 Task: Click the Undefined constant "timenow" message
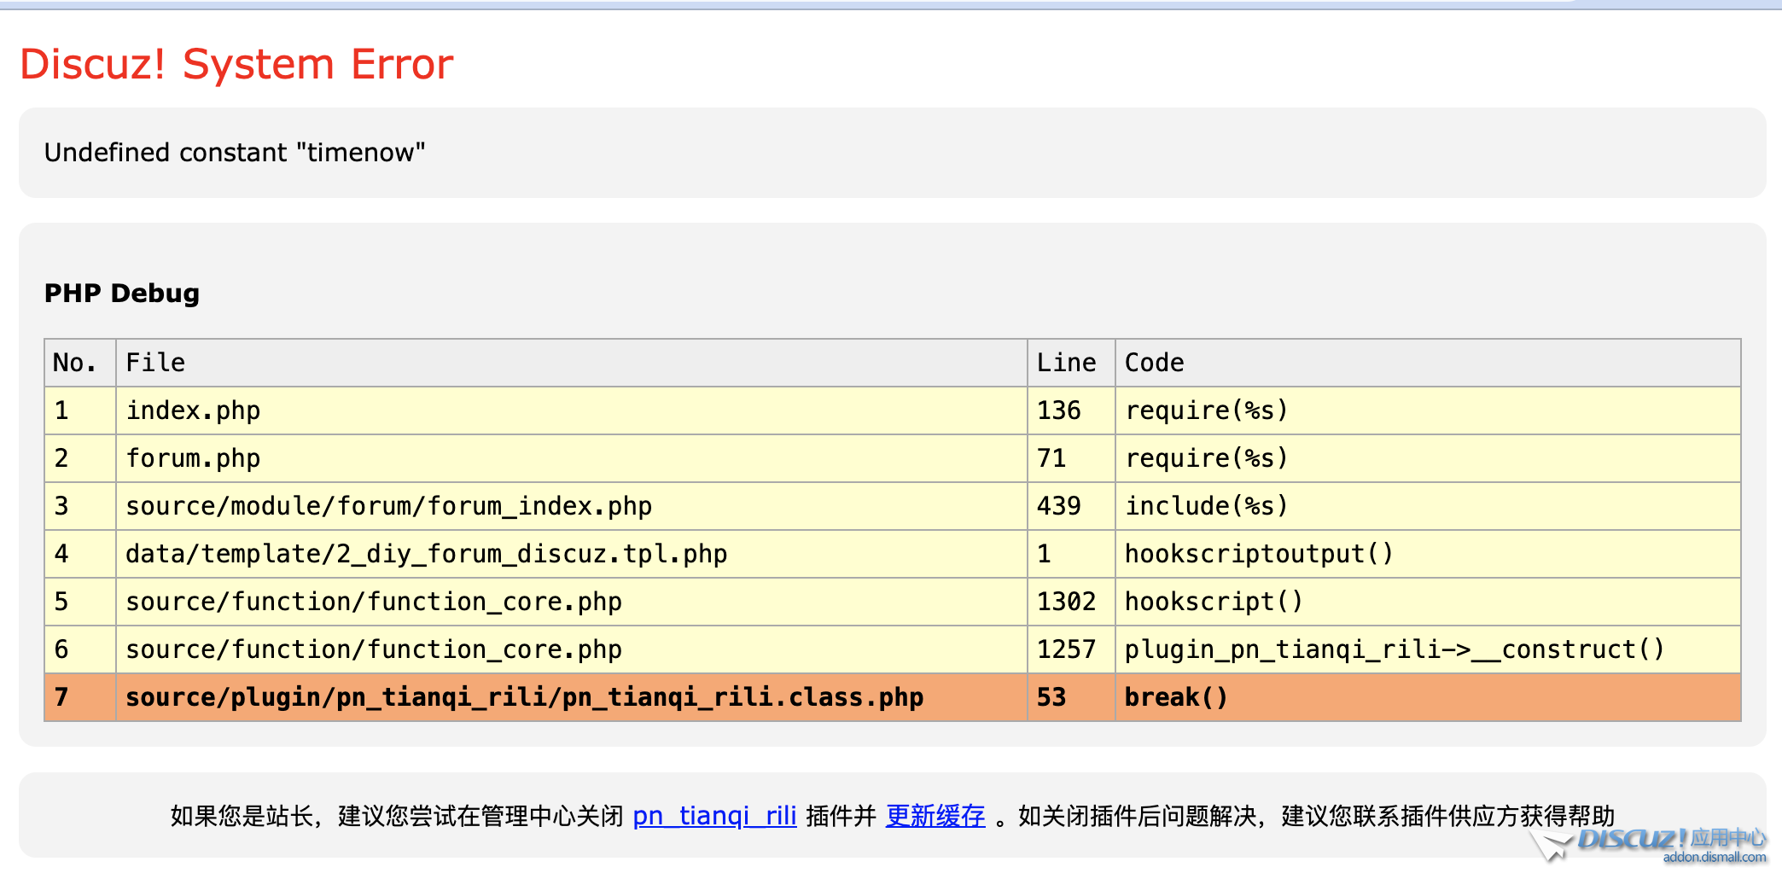pyautogui.click(x=235, y=153)
